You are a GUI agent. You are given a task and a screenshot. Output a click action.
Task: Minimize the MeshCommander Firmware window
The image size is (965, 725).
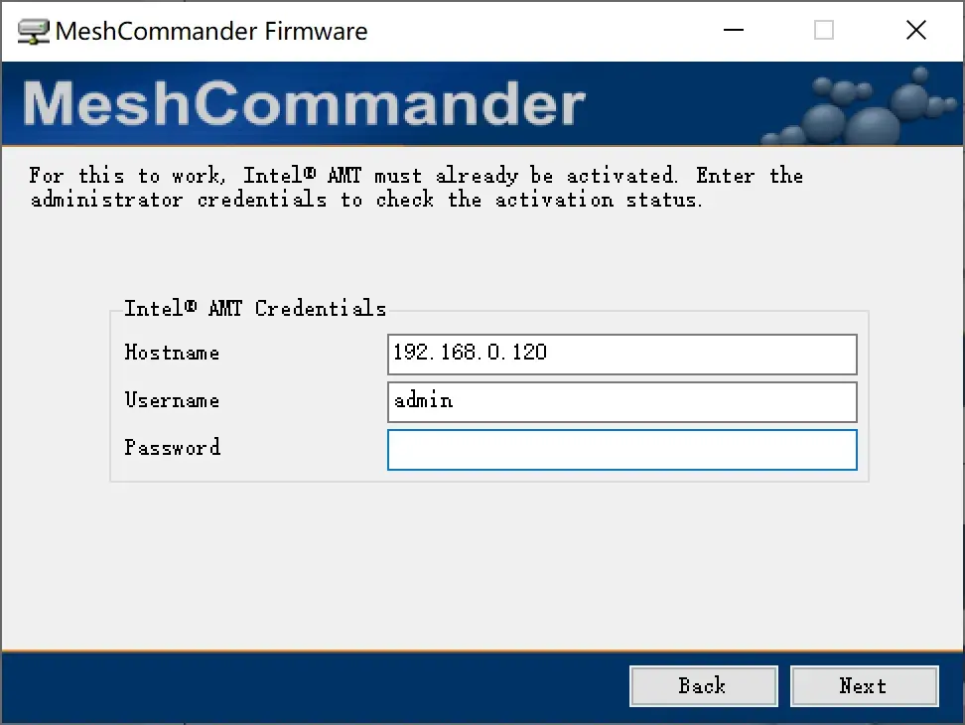732,31
